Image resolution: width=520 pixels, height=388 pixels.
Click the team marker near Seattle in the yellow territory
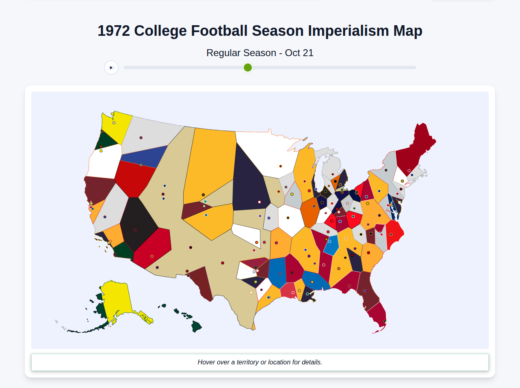pyautogui.click(x=114, y=123)
